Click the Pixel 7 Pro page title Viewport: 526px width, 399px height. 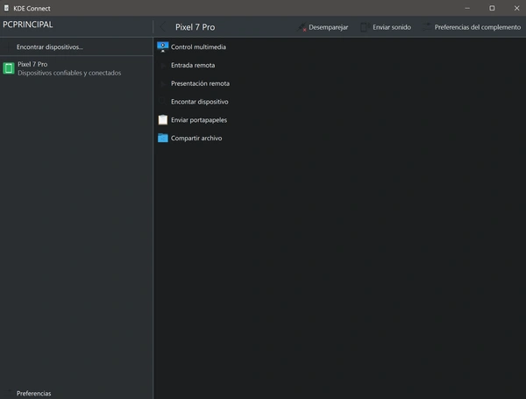195,27
